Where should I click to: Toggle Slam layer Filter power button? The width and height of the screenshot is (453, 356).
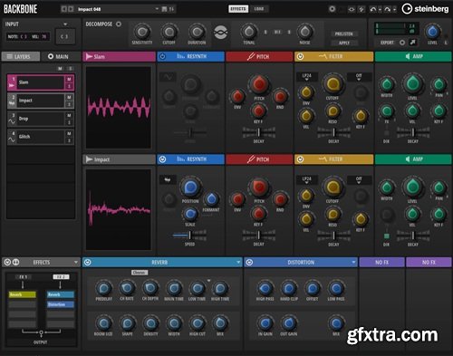click(x=300, y=56)
